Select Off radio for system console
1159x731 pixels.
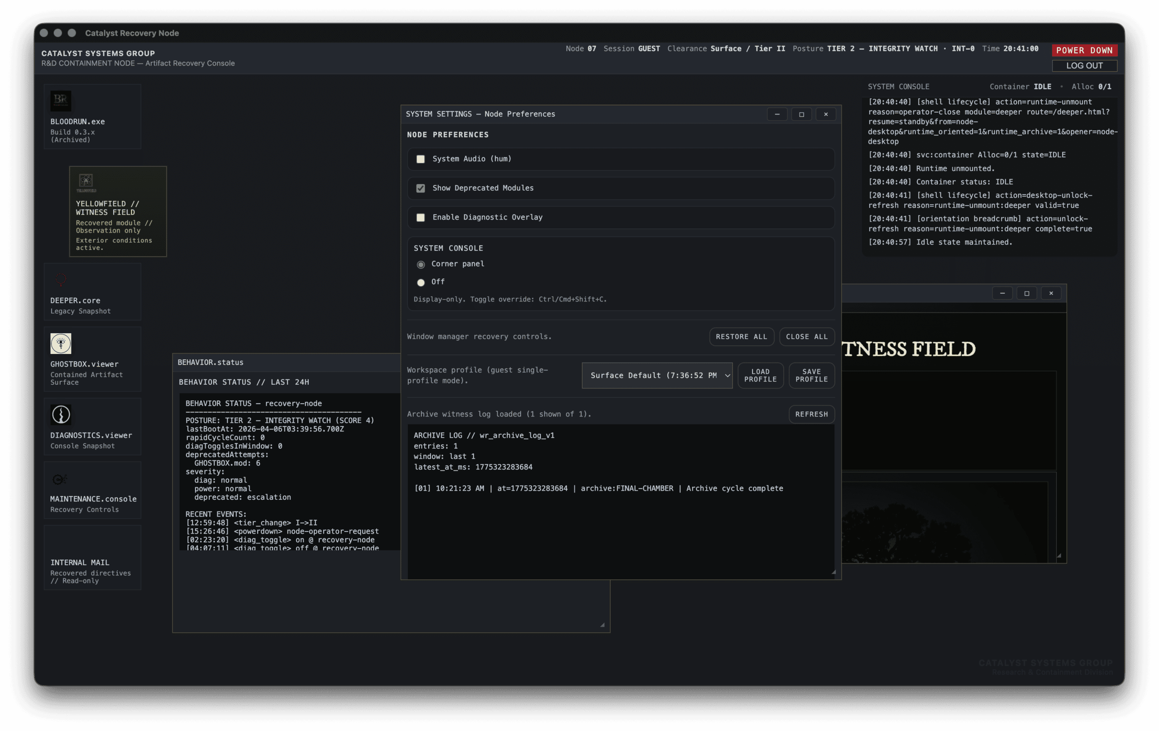421,282
